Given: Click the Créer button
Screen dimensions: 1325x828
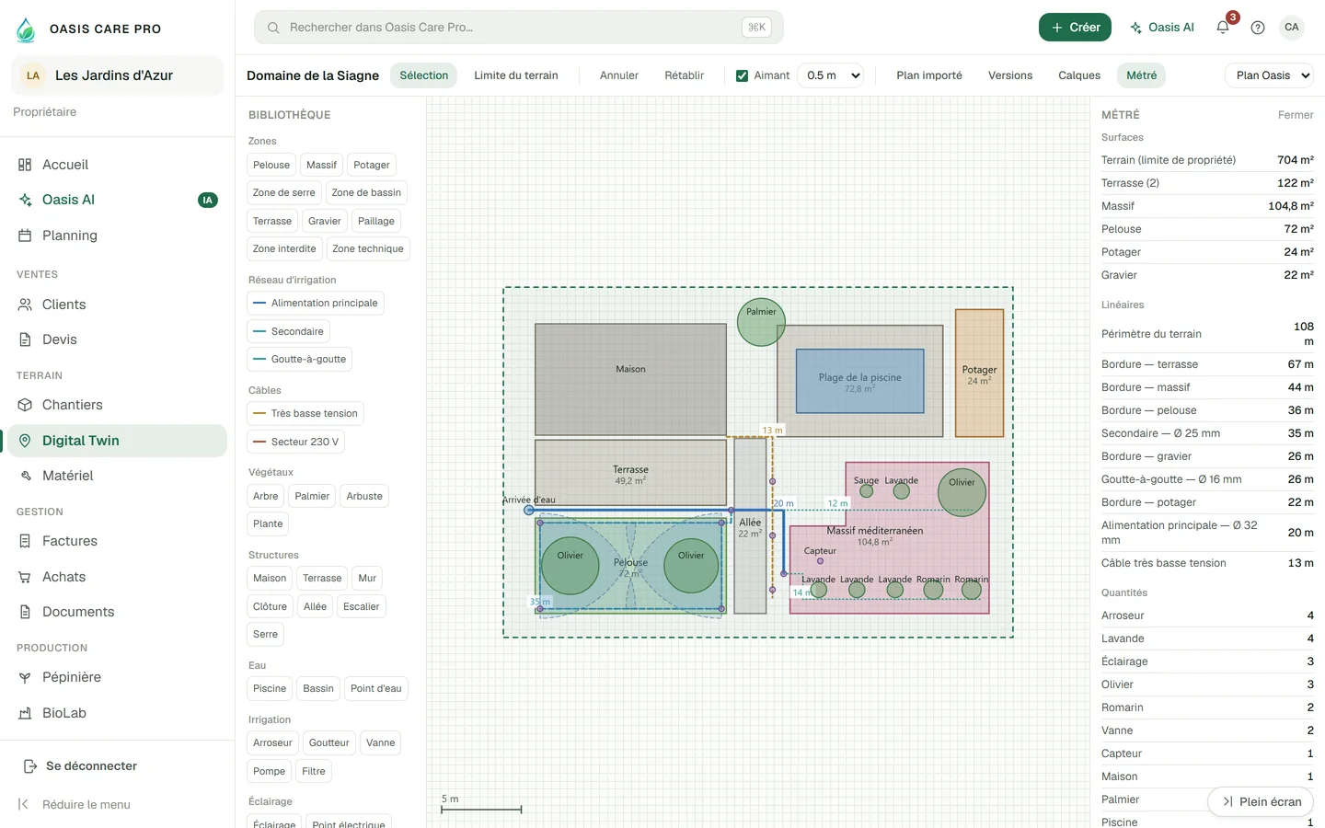Looking at the screenshot, I should click(x=1075, y=28).
